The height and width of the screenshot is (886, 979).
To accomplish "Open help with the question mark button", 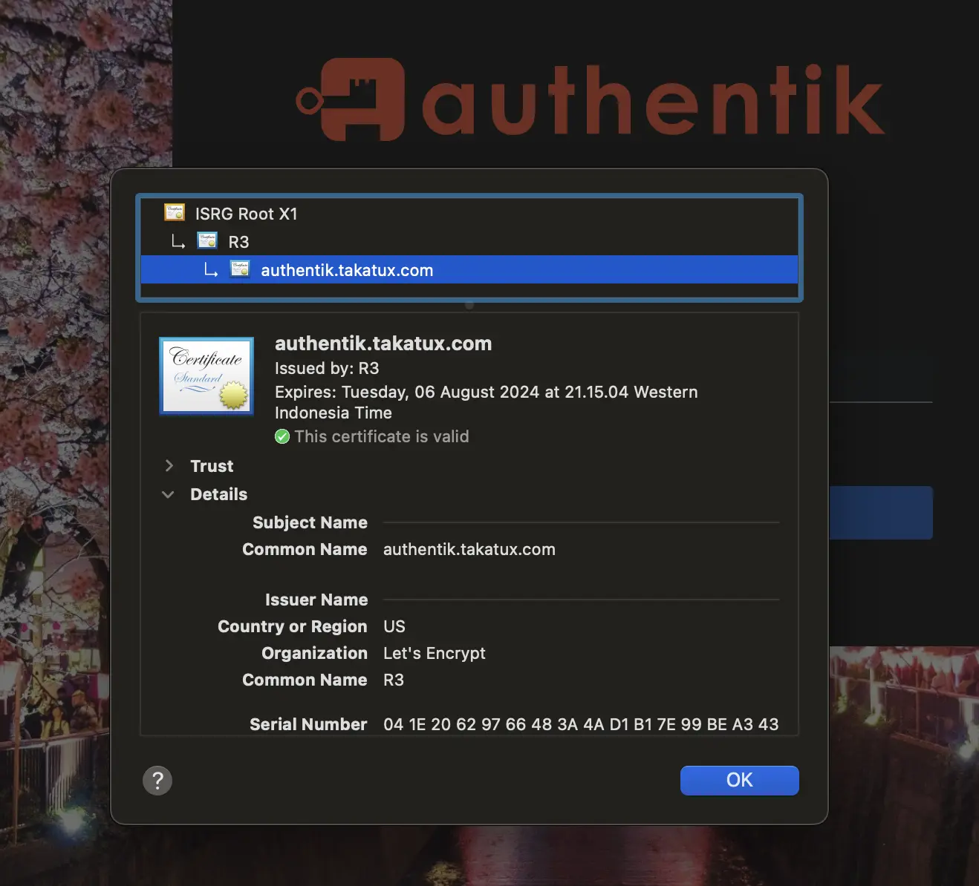I will 157,781.
